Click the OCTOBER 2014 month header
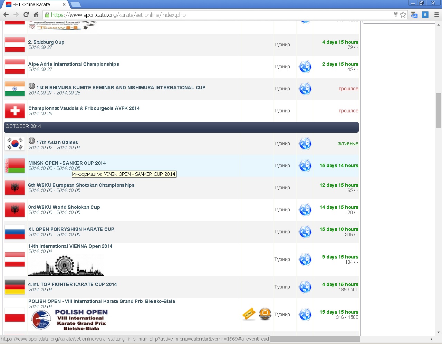This screenshot has width=442, height=344. [181, 127]
